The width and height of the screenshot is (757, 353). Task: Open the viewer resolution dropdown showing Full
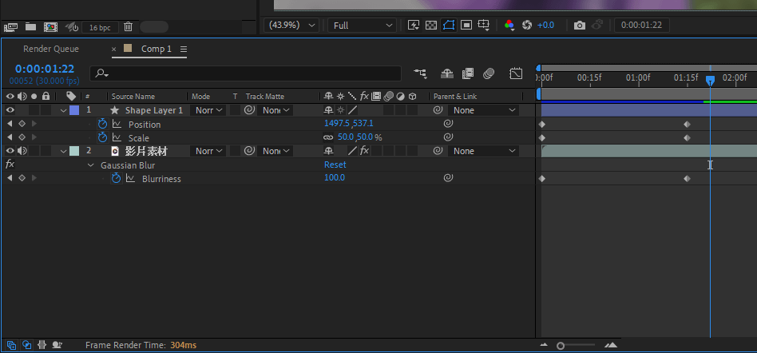point(361,26)
